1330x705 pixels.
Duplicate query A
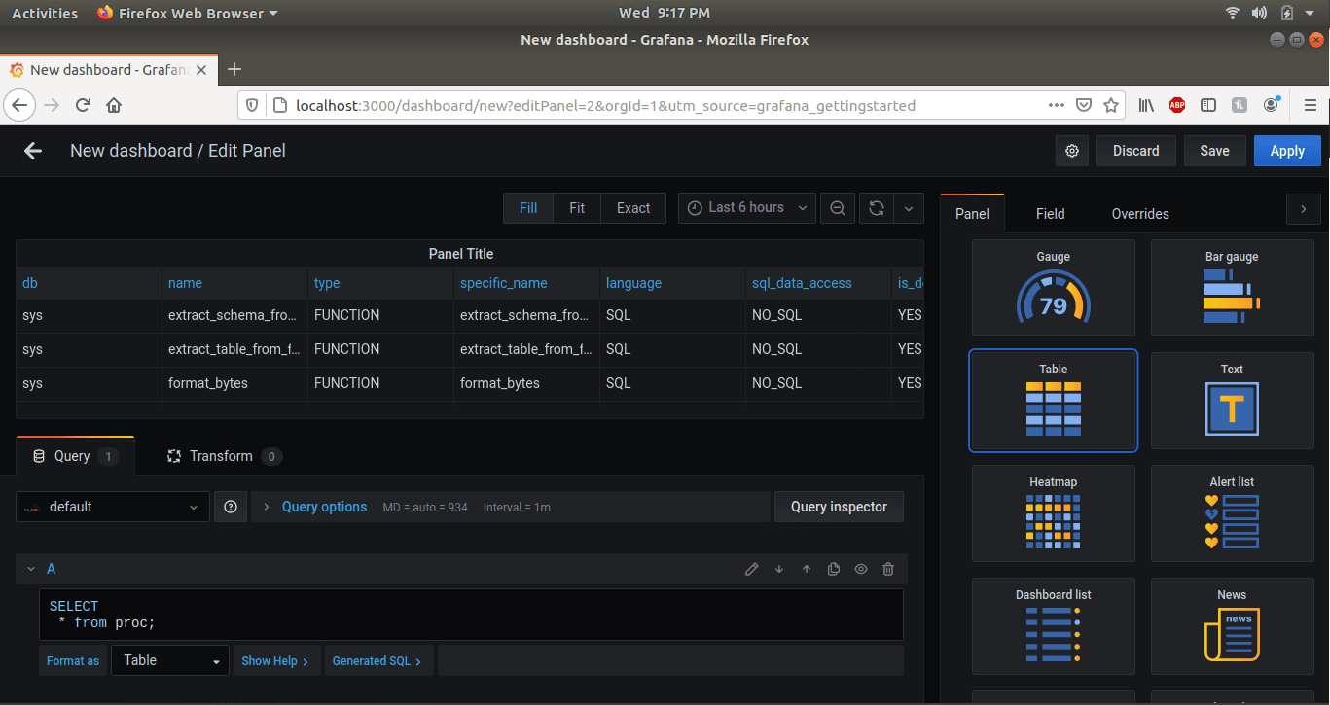pyautogui.click(x=834, y=569)
